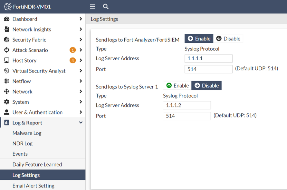Enable sending logs to FortiAnalyzer/FortiSIEM

199,39
